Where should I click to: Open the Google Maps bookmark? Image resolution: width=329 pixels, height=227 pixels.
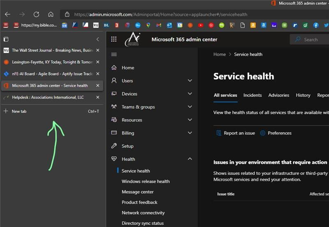148,25
